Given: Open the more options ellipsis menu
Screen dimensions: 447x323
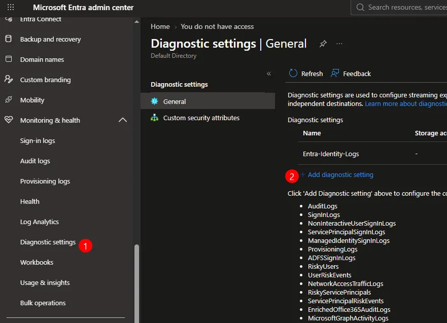Looking at the screenshot, I should point(339,44).
